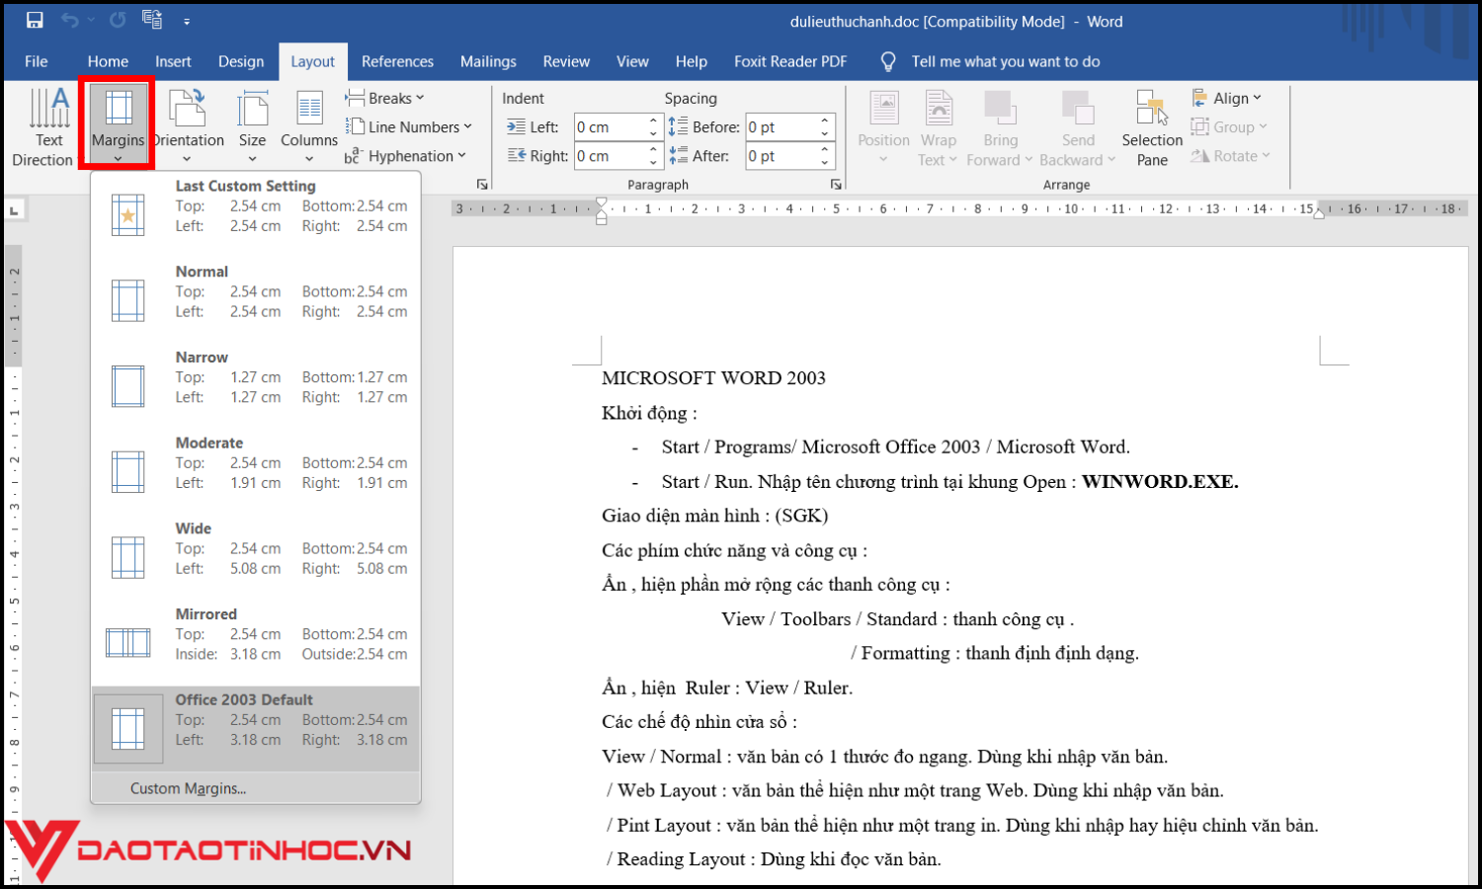Image resolution: width=1482 pixels, height=889 pixels.
Task: Click the Tell me what you want to do box
Action: (x=1005, y=61)
